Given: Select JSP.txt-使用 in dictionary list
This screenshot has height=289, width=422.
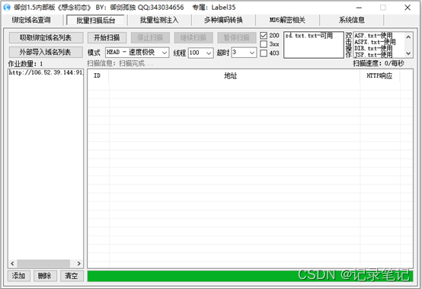Looking at the screenshot, I should 373,55.
